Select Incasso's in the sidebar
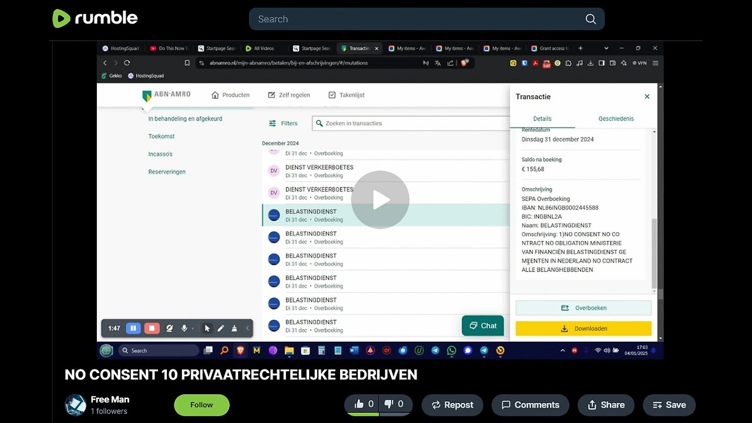Viewport: 752px width, 423px height. pos(160,154)
